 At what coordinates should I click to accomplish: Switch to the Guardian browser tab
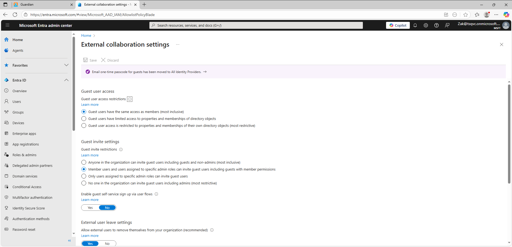point(43,5)
